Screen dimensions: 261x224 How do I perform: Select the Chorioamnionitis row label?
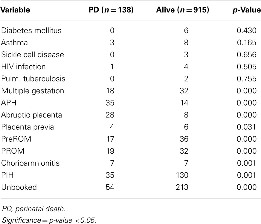coord(30,163)
